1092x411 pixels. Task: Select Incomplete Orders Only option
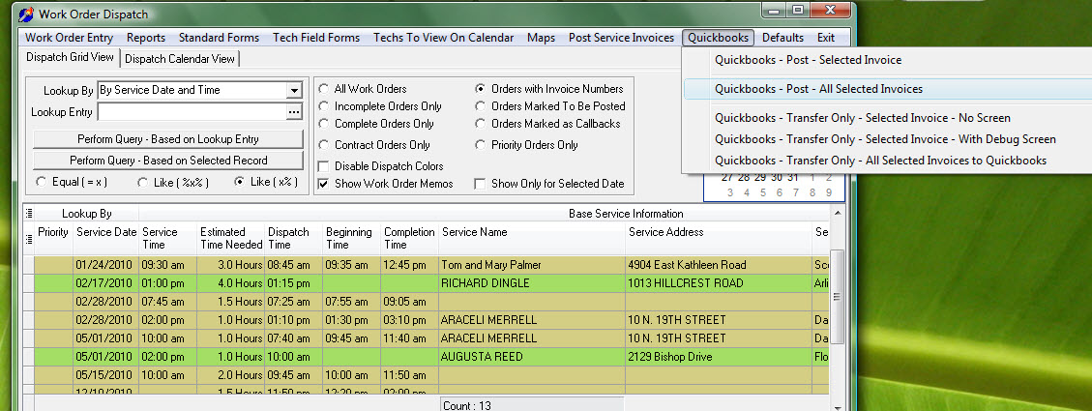pos(324,106)
